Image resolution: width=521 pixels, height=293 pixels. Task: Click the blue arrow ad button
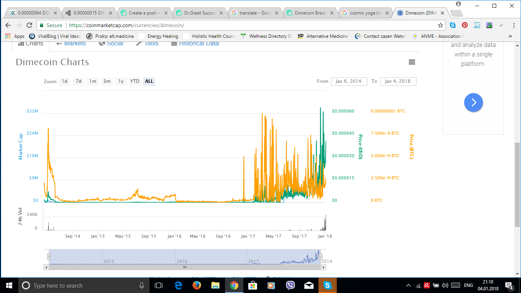[x=473, y=102]
